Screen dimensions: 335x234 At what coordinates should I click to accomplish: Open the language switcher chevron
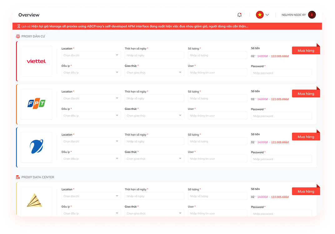(267, 14)
